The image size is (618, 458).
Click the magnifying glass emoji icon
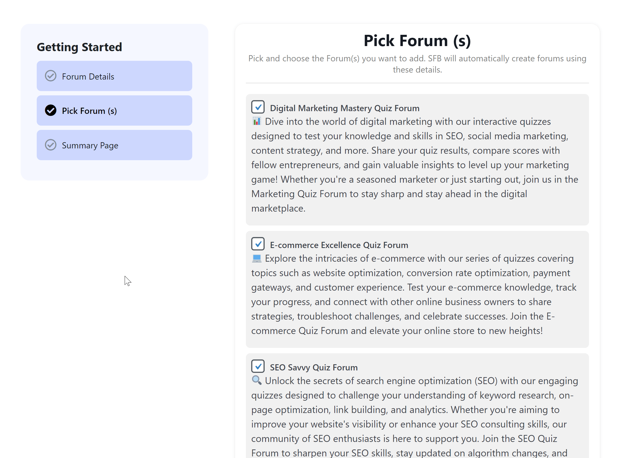[x=257, y=380]
